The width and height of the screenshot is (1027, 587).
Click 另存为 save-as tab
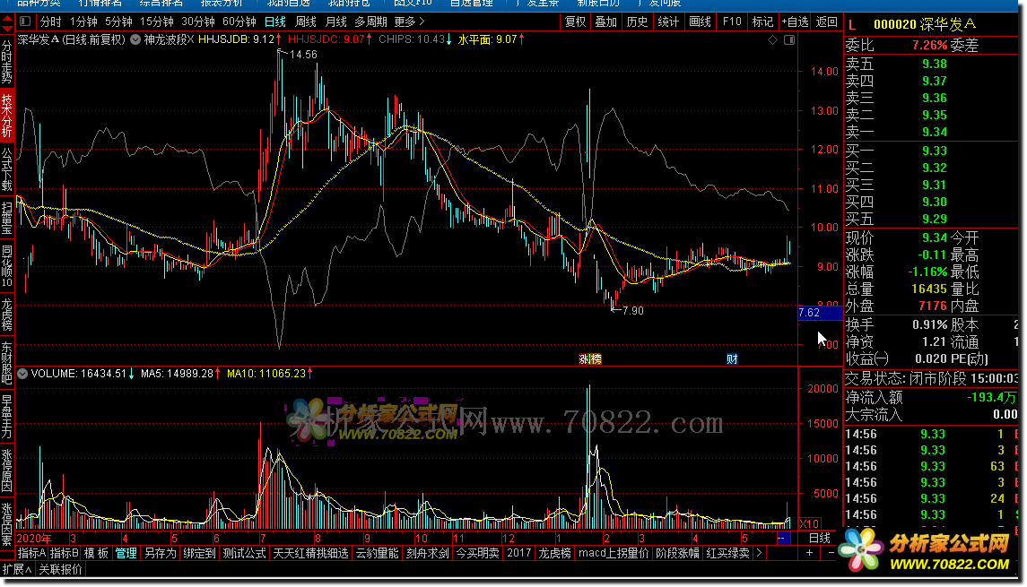pos(161,553)
